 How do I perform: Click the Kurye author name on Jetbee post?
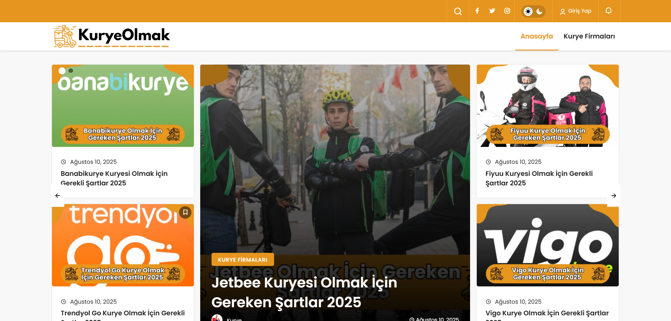(234, 319)
